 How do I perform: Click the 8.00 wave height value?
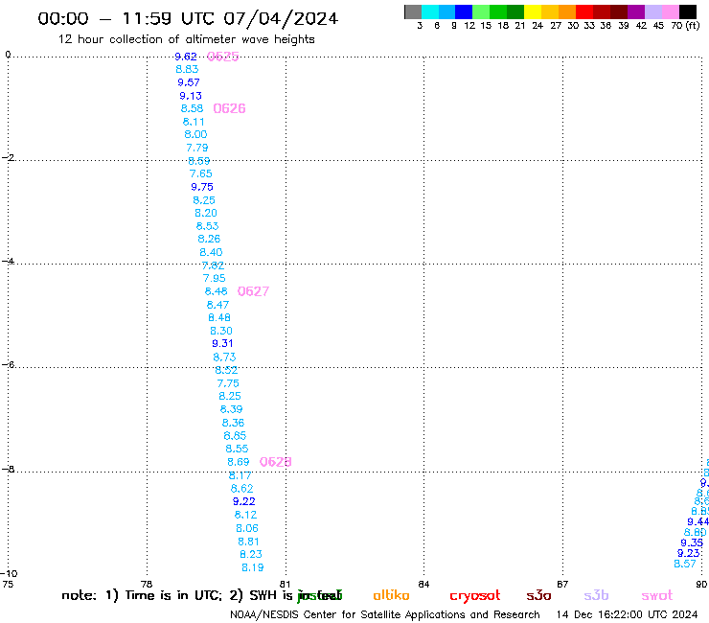coord(195,134)
